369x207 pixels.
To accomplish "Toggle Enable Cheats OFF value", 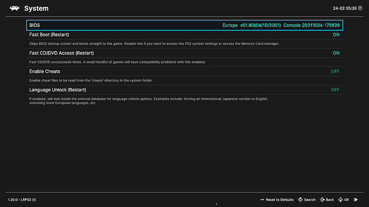I will (335, 71).
